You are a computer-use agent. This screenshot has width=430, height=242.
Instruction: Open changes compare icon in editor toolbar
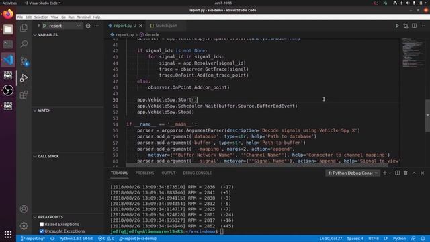tap(406, 26)
